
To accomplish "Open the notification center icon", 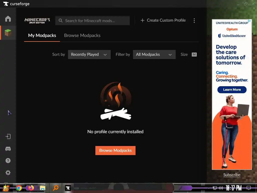I will 249,188.
